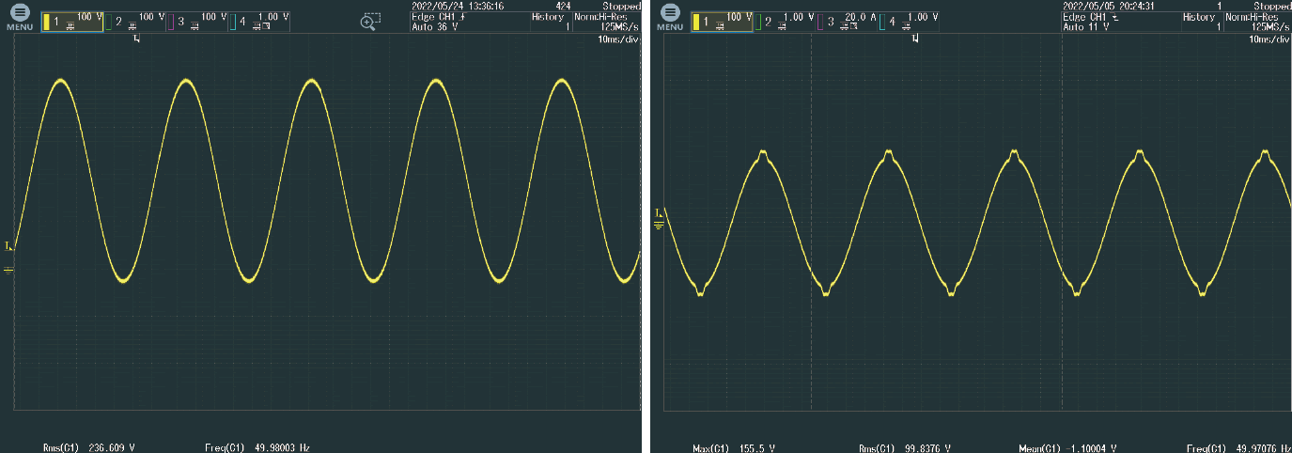1292x453 pixels.
Task: Open the MENU icon on the left oscilloscope
Action: coord(21,17)
